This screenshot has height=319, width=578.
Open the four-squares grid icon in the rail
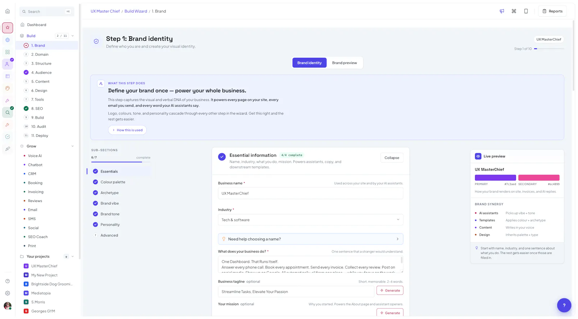click(8, 52)
